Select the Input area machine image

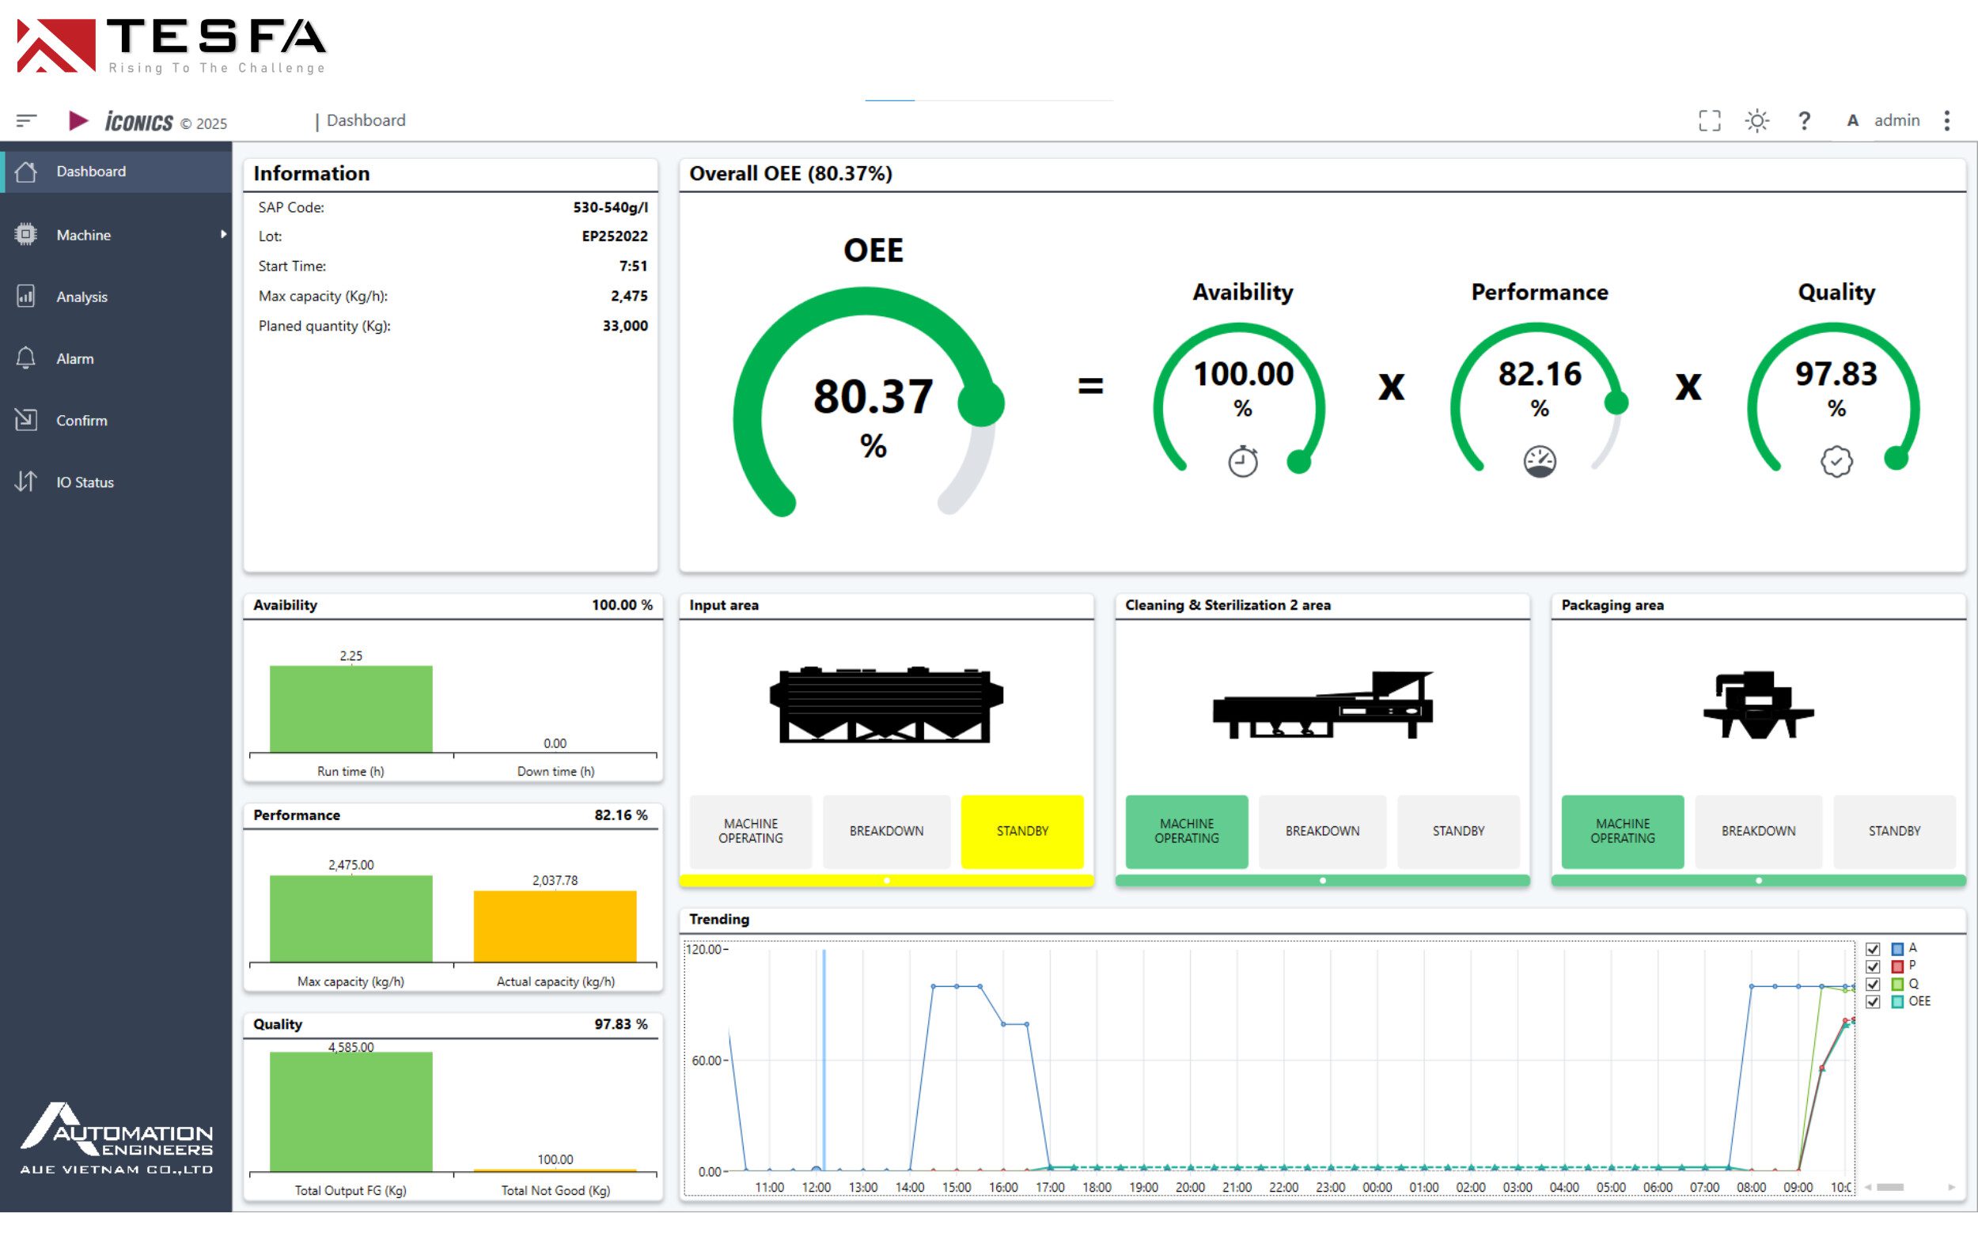885,704
